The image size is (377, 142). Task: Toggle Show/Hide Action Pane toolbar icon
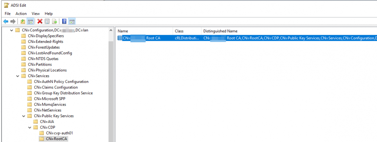pyautogui.click(x=72, y=21)
